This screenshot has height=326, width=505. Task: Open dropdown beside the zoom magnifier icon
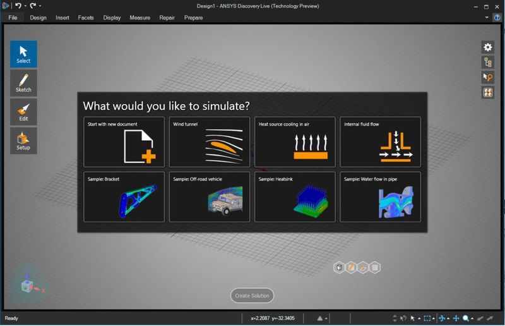coord(472,318)
